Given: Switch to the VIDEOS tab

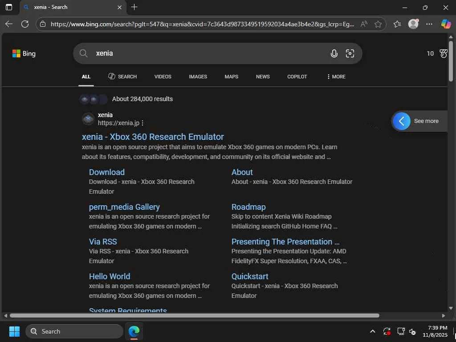Looking at the screenshot, I should (x=163, y=77).
